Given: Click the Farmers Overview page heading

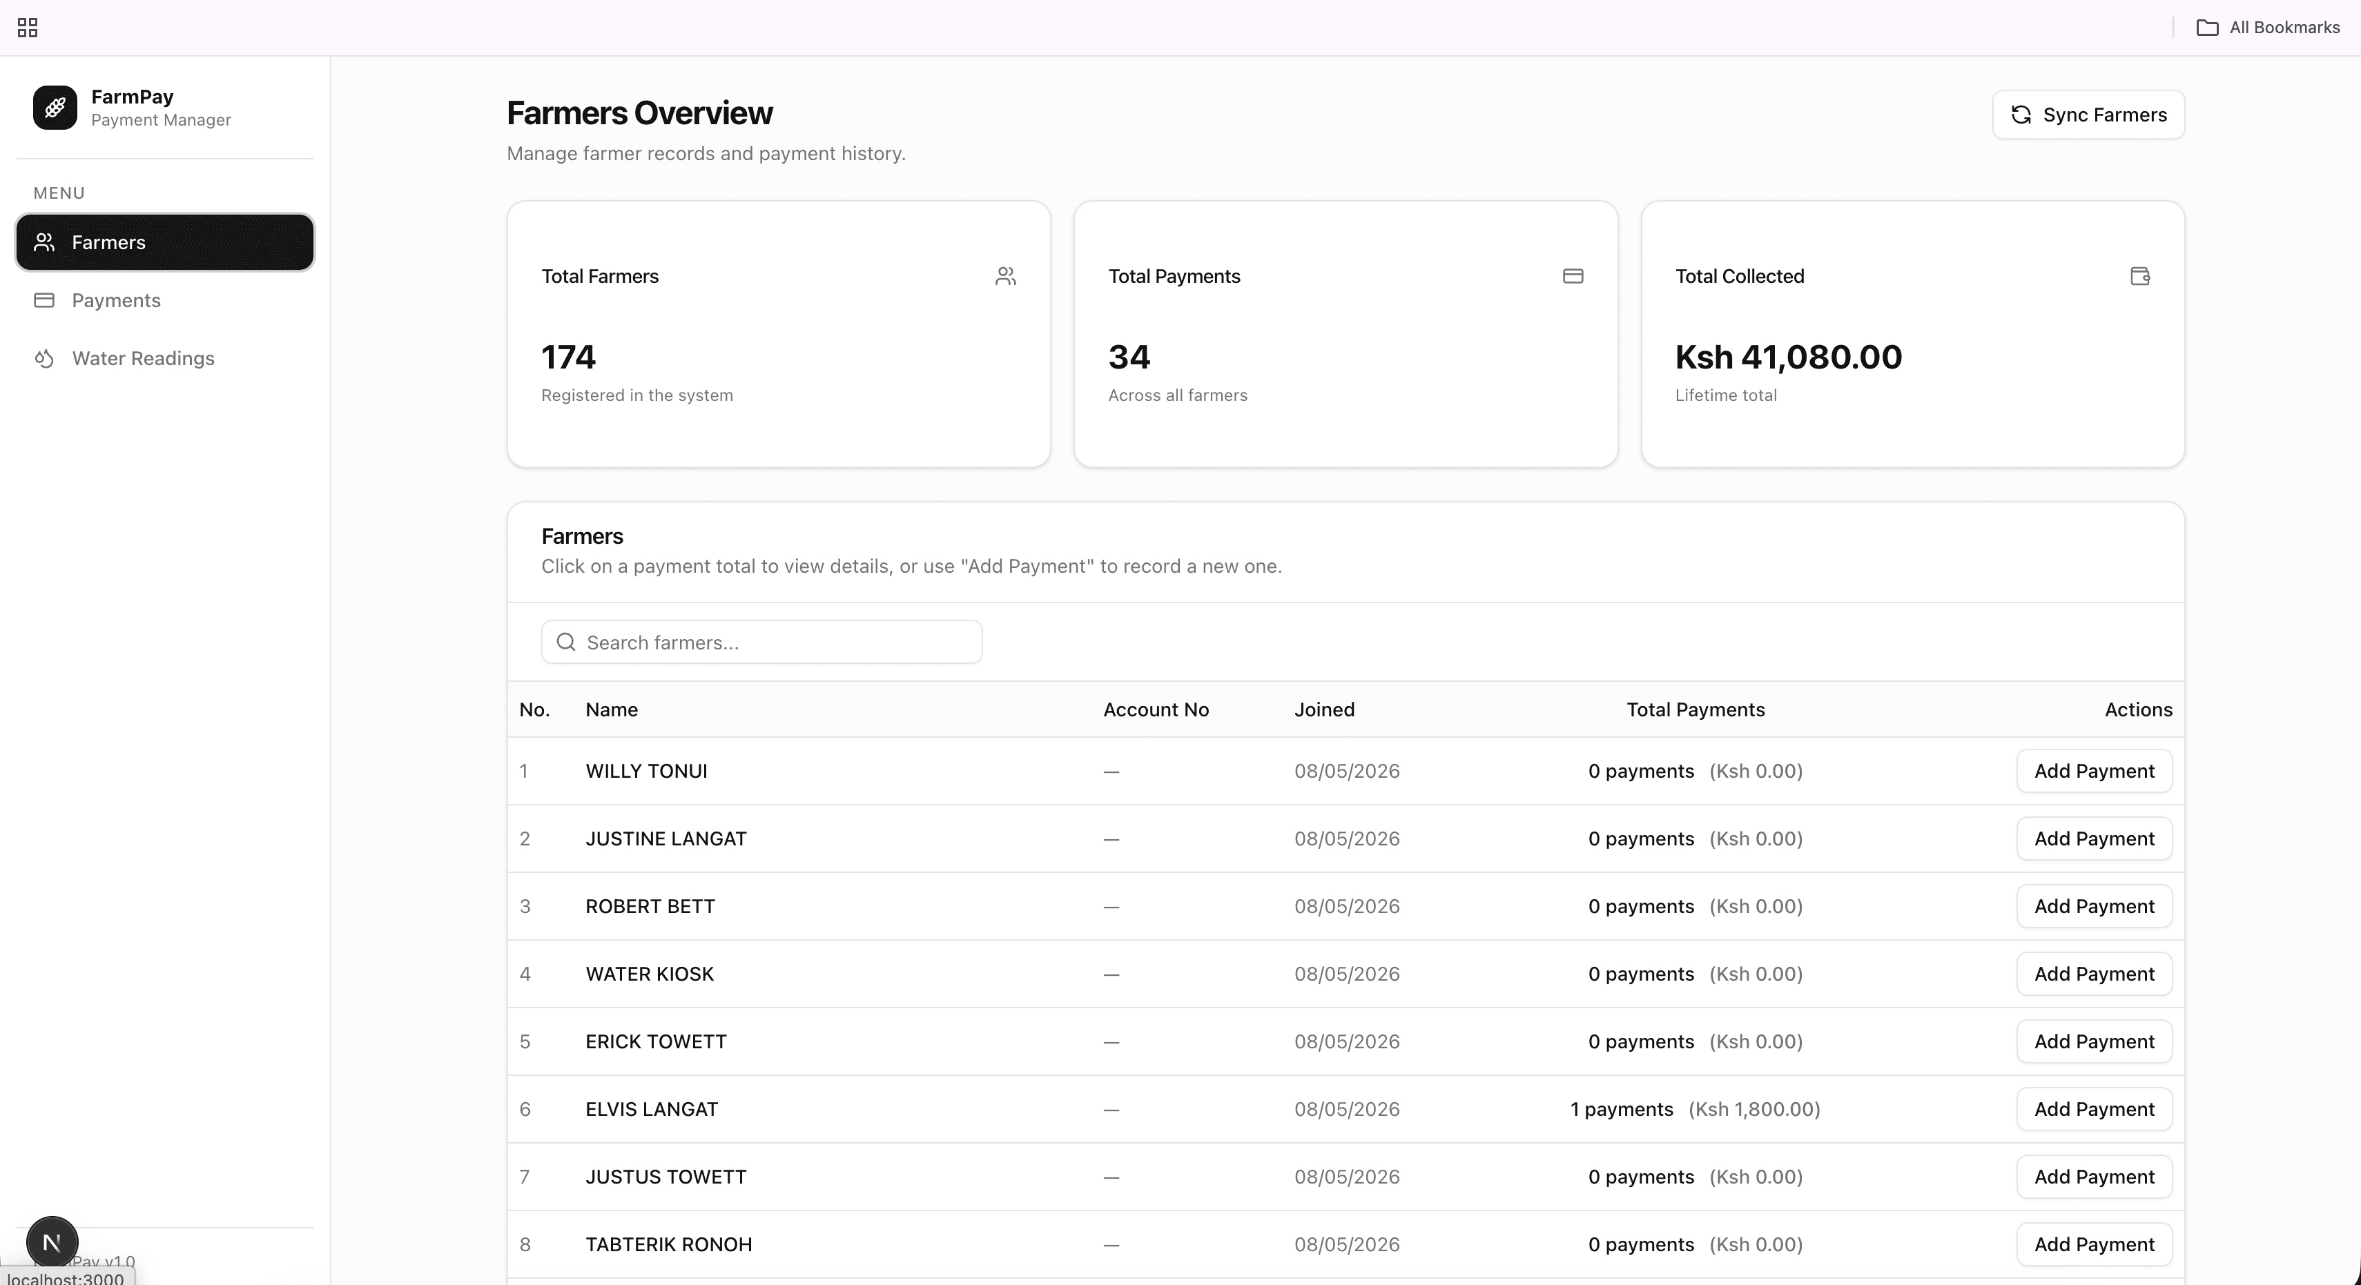Looking at the screenshot, I should (640, 112).
